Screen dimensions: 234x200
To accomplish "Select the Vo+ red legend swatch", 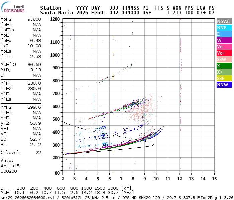I will click(x=224, y=53).
